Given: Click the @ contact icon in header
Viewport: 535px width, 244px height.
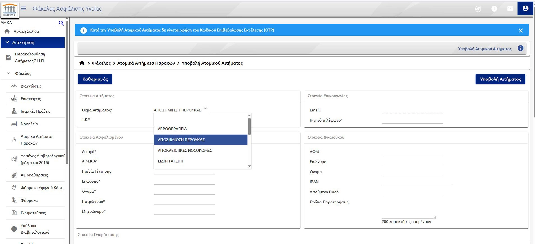Looking at the screenshot, I should (x=478, y=9).
